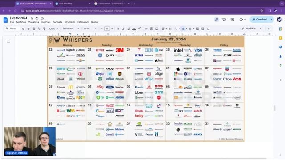Star the Live 1/2/2024 document
The height and width of the screenshot is (160, 285).
pyautogui.click(x=32, y=18)
